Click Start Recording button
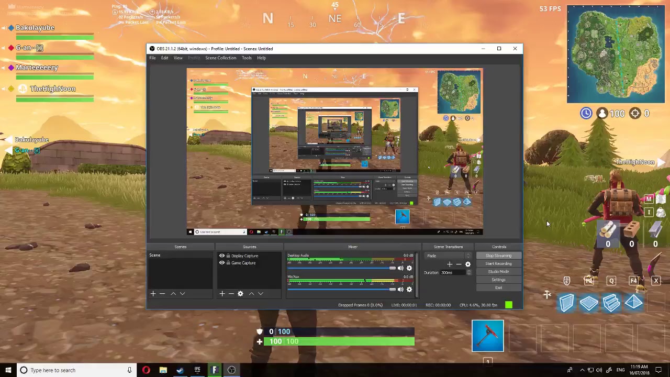Viewport: 670px width, 377px height. 498,264
